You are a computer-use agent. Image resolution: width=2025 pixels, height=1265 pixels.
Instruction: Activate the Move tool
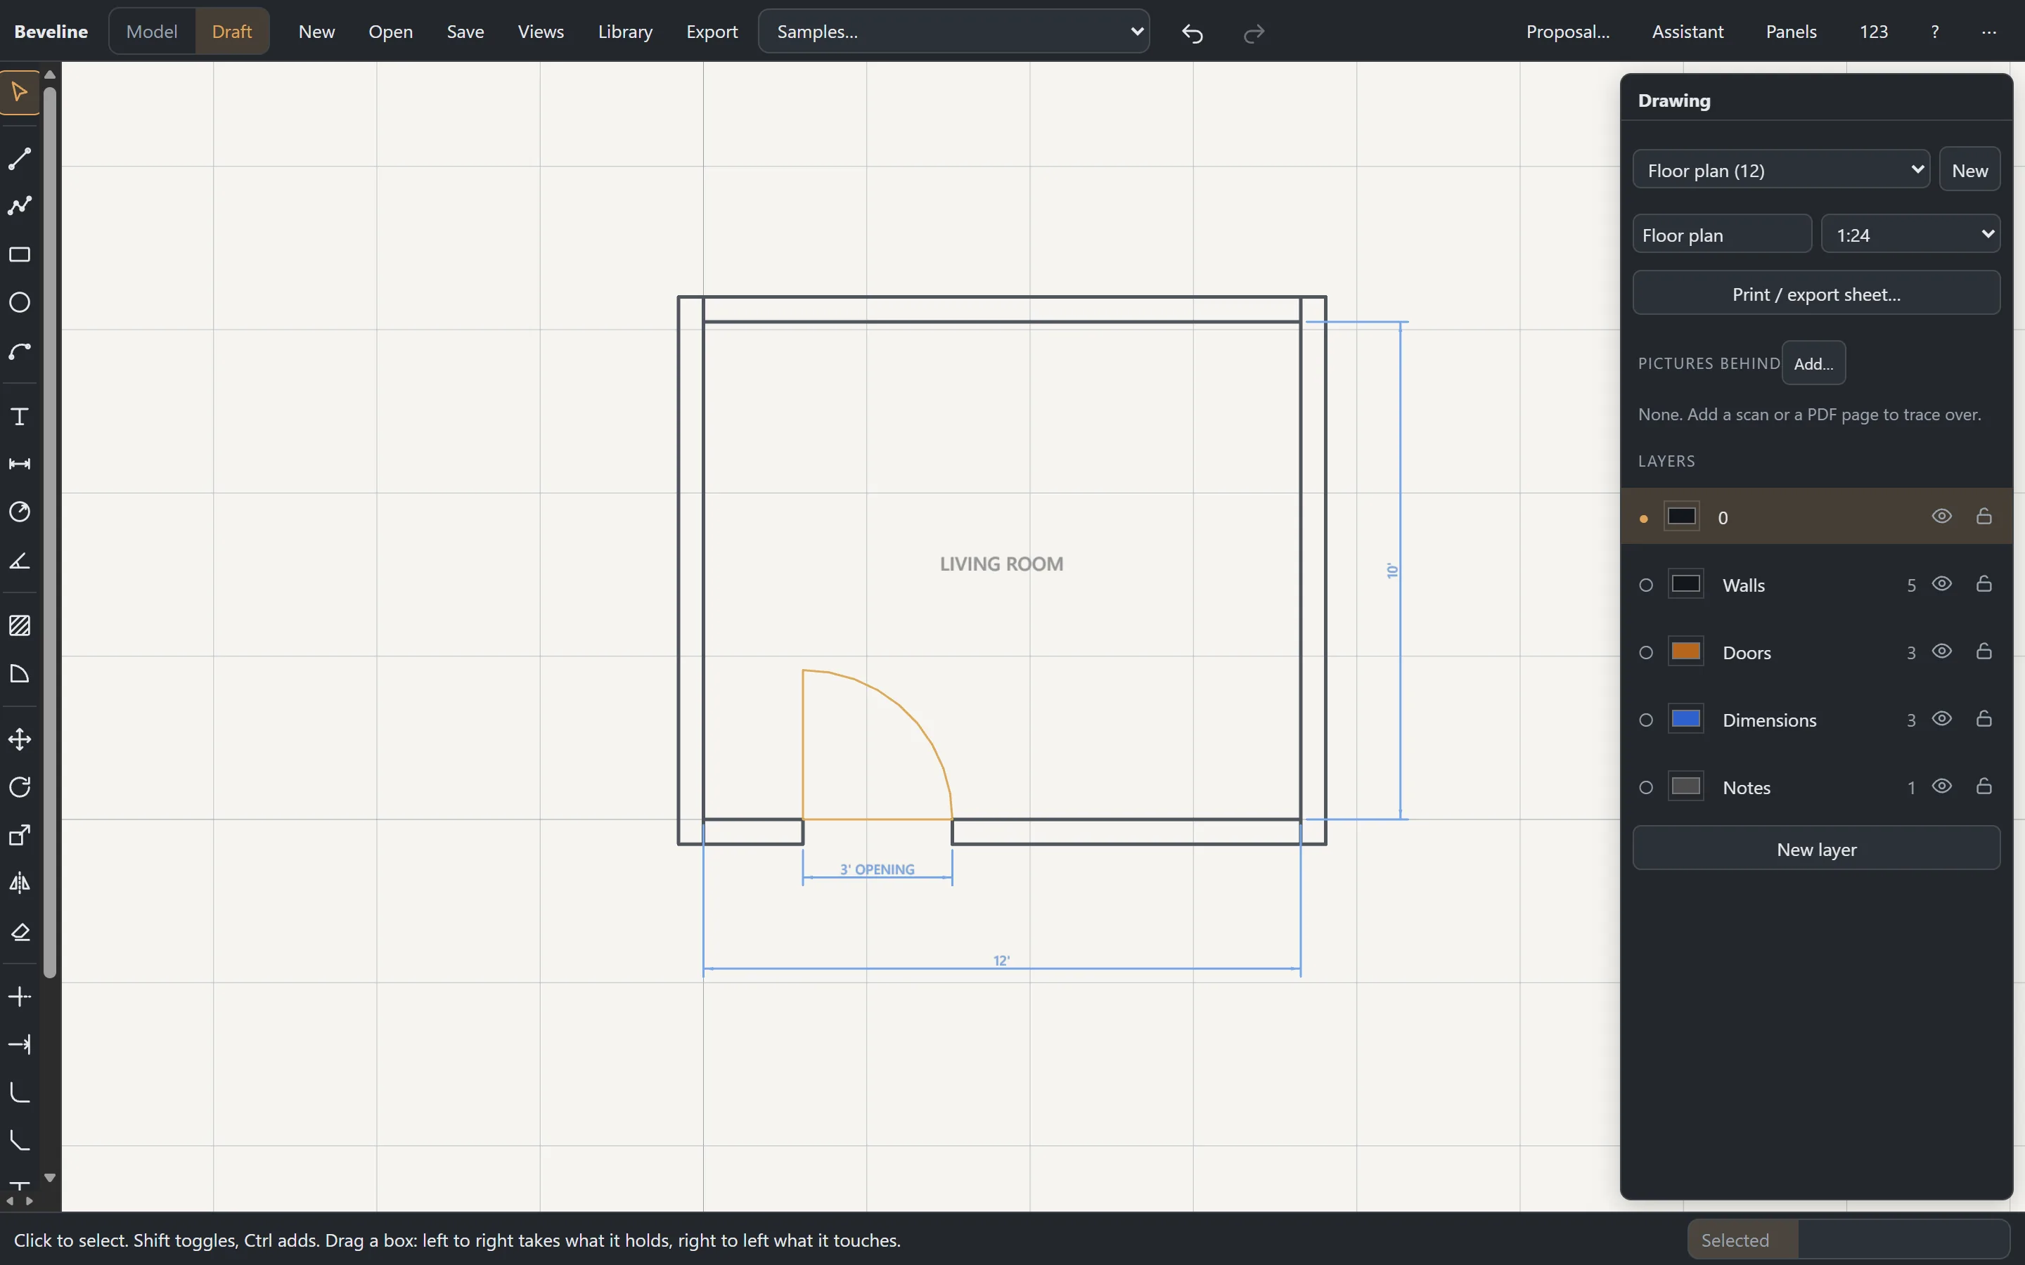click(x=19, y=739)
